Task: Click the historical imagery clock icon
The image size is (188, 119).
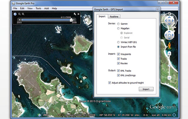Action: pyautogui.click(x=15, y=14)
